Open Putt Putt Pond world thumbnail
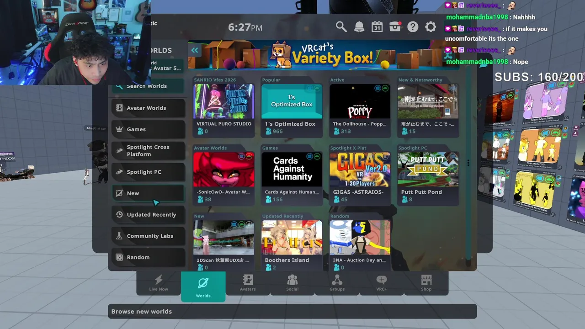Image resolution: width=585 pixels, height=329 pixels. click(x=428, y=169)
